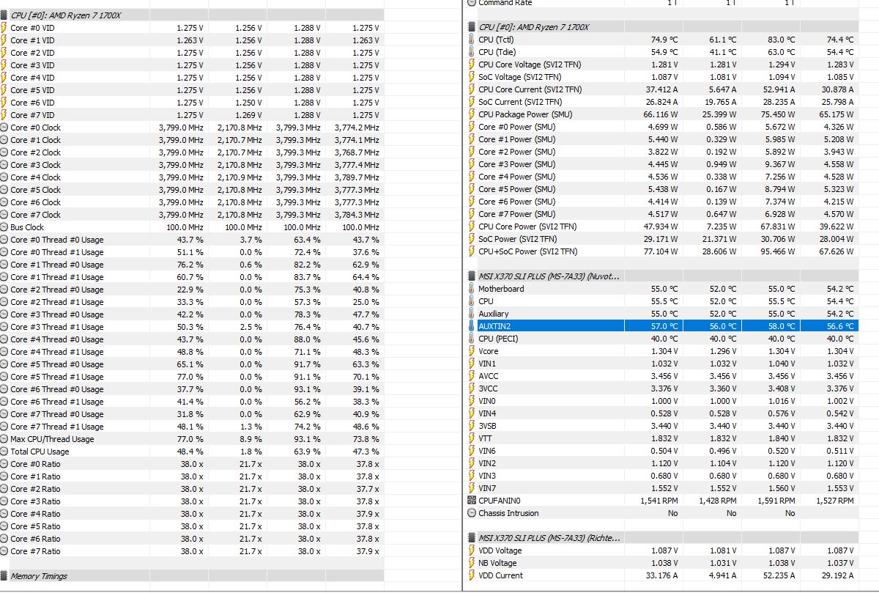The image size is (879, 593).
Task: Select the VIN7 voltage row
Action: pos(661,488)
